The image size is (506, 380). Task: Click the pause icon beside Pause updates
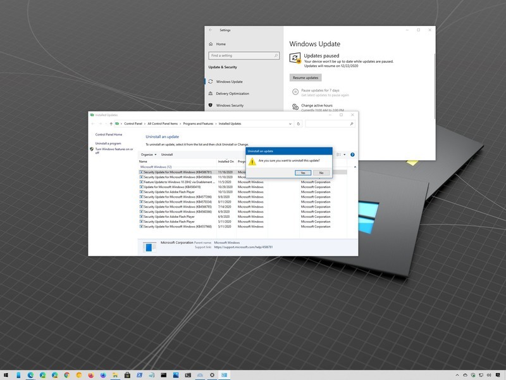click(x=295, y=92)
